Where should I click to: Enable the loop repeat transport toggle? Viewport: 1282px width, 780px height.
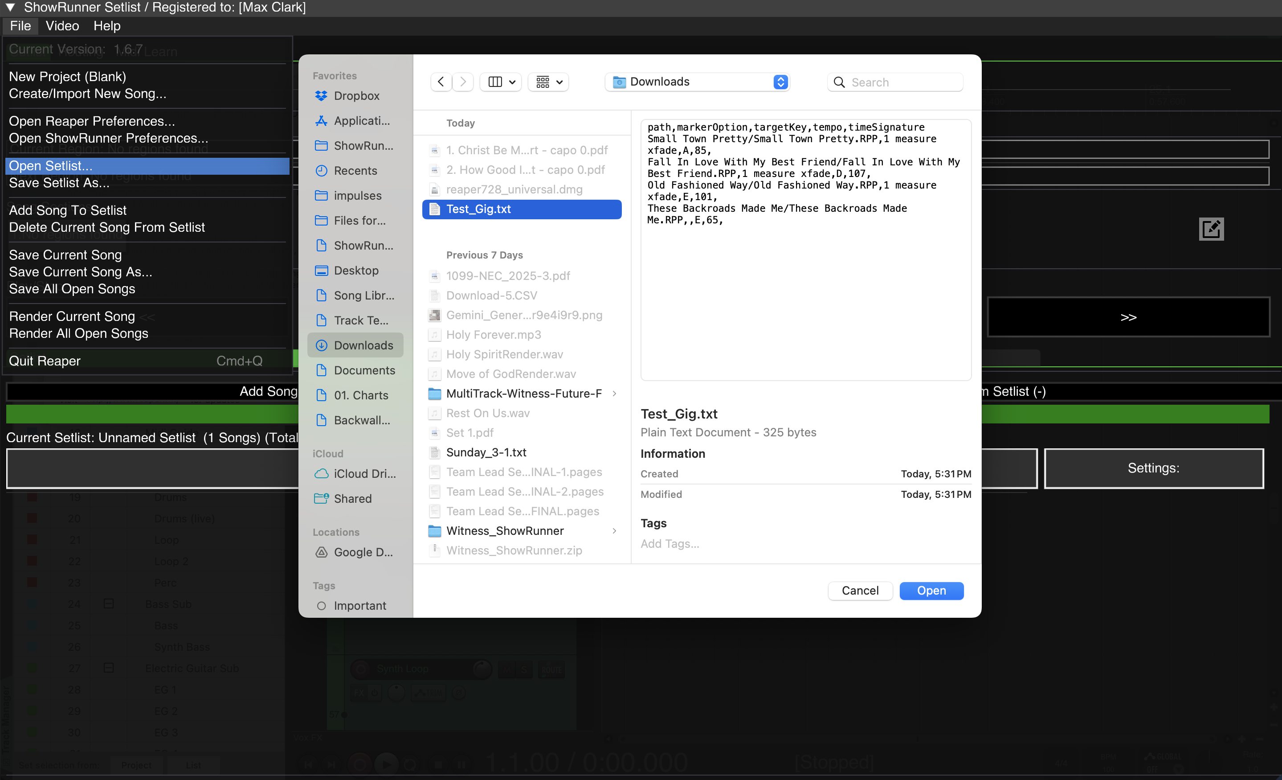click(x=409, y=764)
